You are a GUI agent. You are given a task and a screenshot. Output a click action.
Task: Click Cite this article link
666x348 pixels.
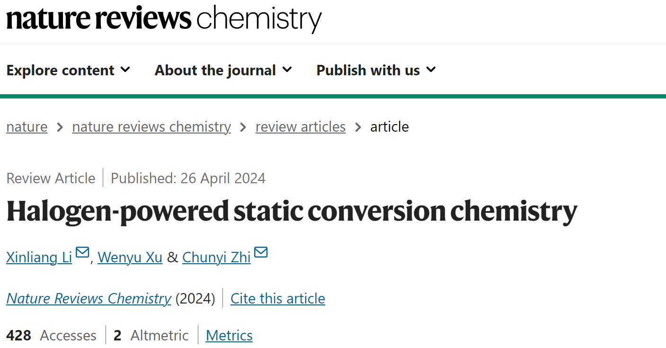(278, 299)
